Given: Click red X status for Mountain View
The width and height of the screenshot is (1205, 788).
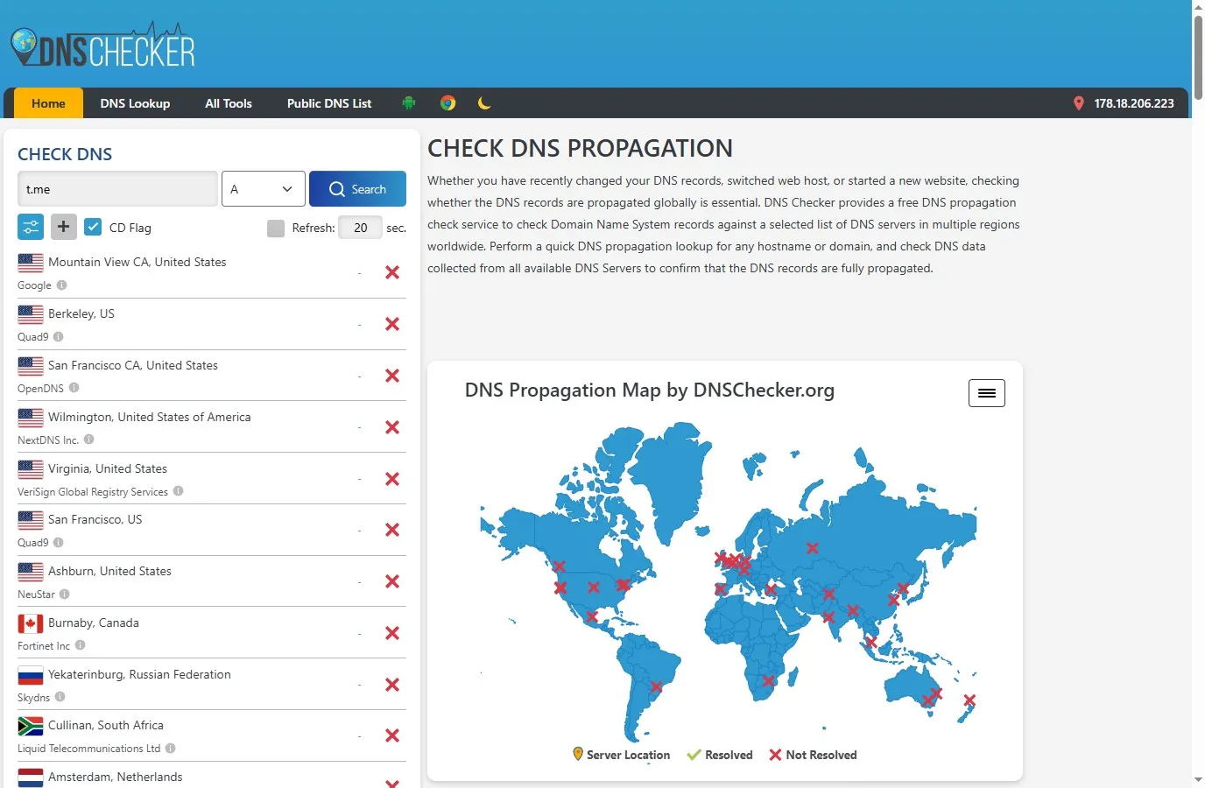Looking at the screenshot, I should [392, 272].
